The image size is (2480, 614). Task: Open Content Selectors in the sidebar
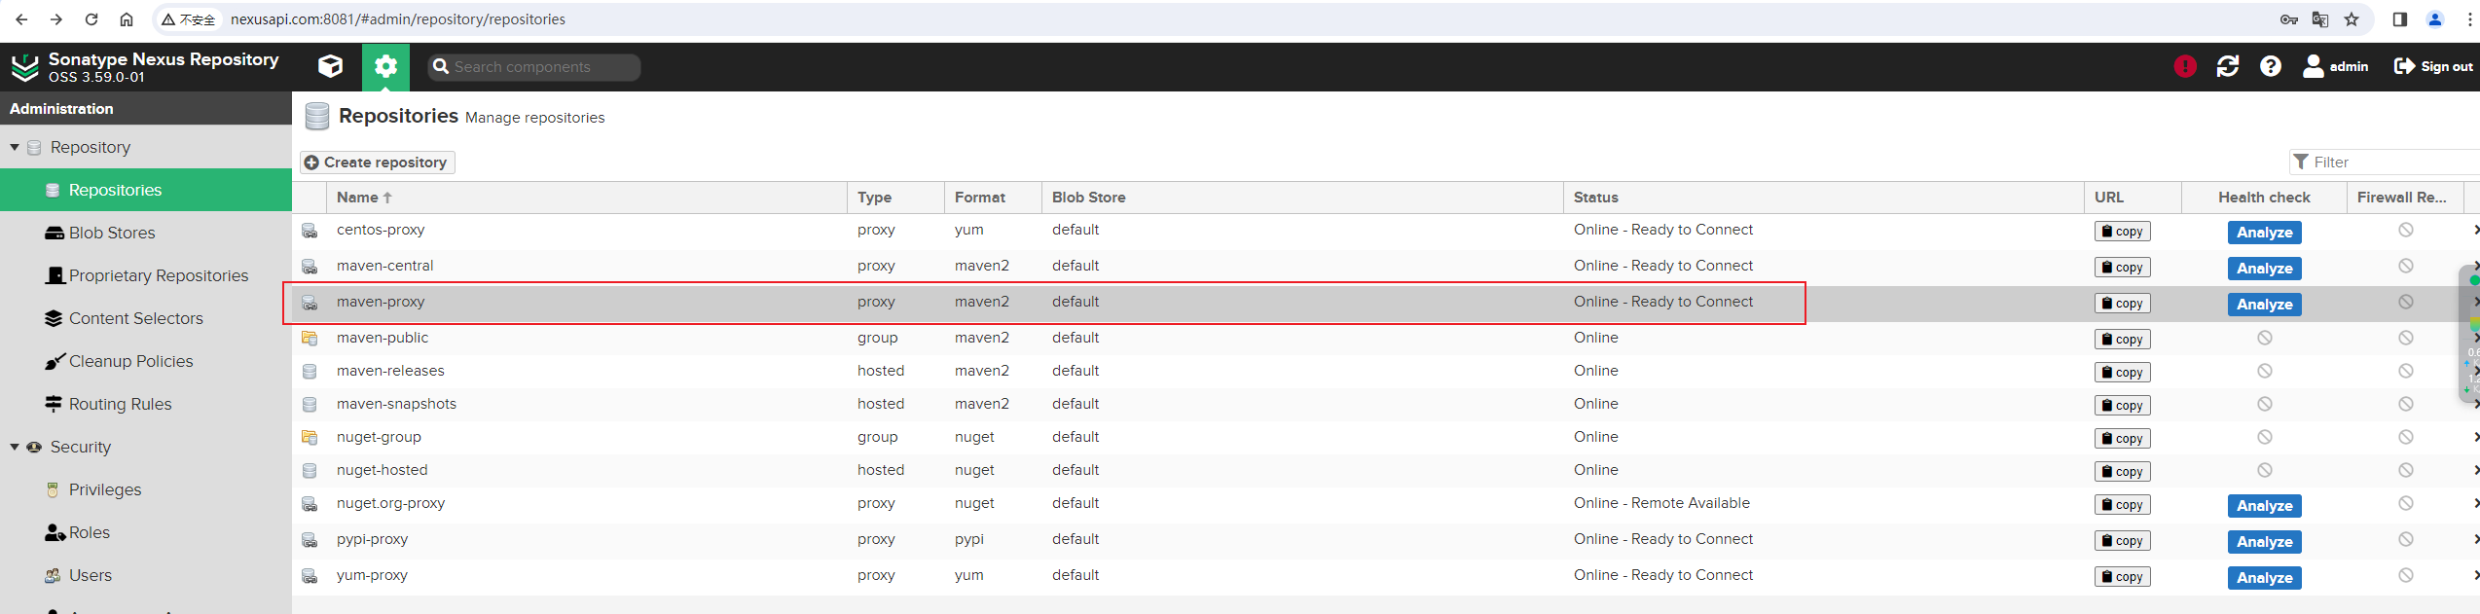point(146,318)
